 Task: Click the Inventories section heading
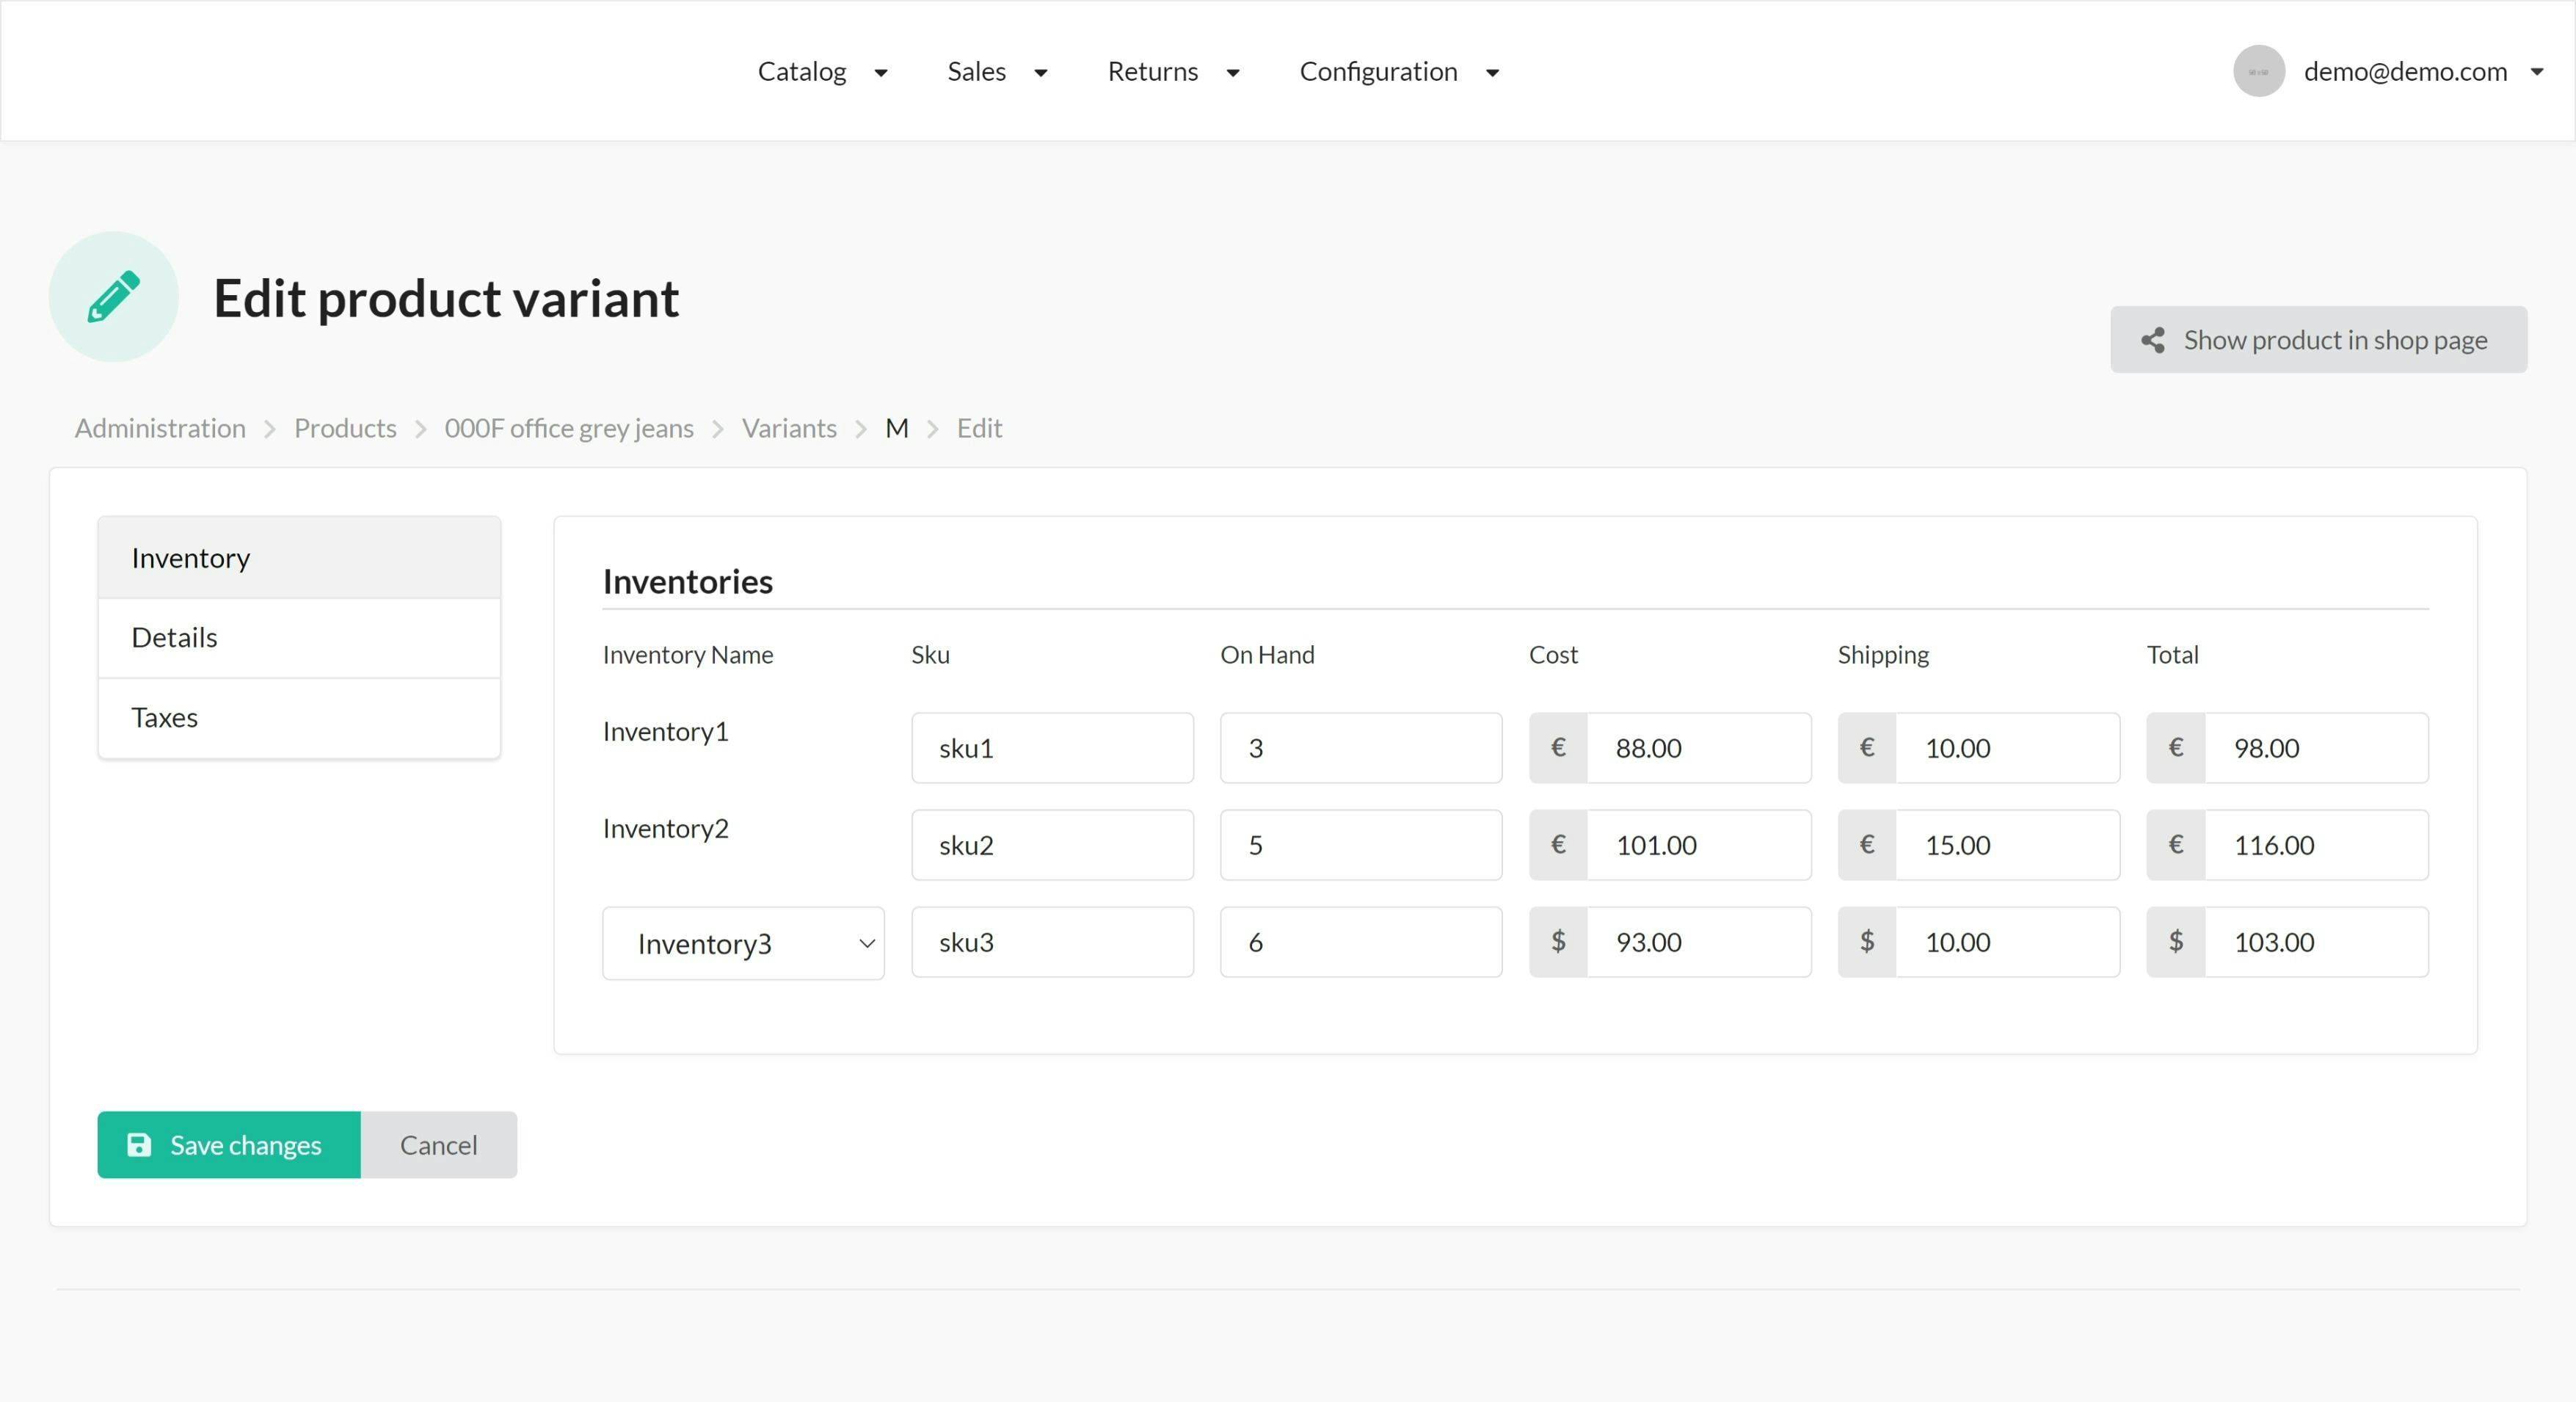[688, 581]
